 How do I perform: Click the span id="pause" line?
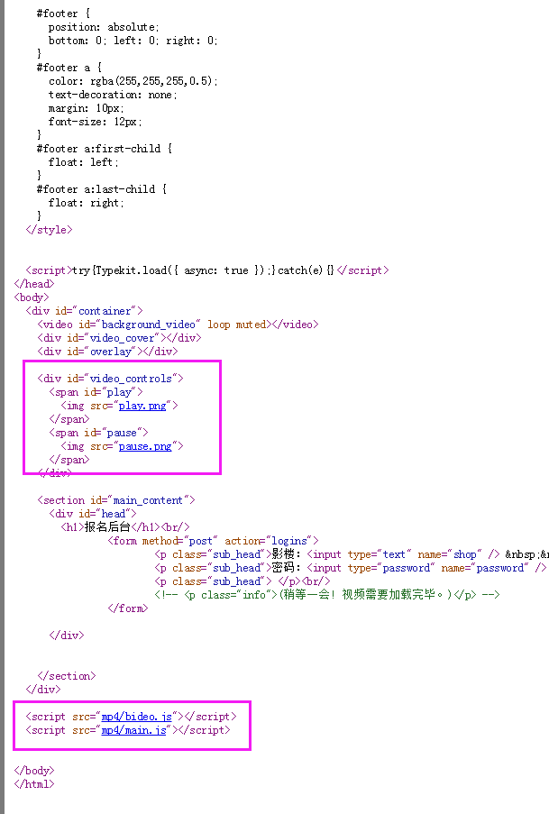click(98, 433)
